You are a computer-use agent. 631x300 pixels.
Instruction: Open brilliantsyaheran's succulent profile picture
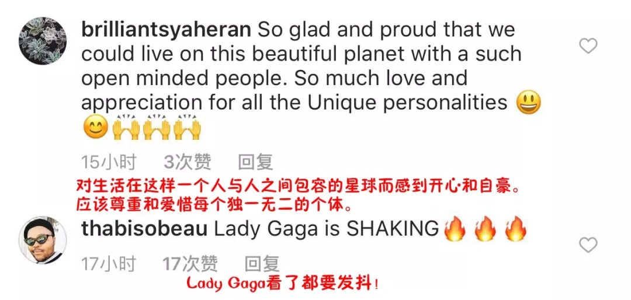coord(42,41)
